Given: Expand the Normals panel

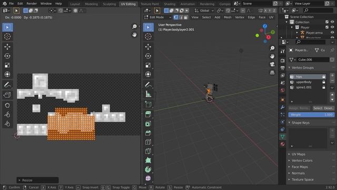Looking at the screenshot, I should pos(289,173).
